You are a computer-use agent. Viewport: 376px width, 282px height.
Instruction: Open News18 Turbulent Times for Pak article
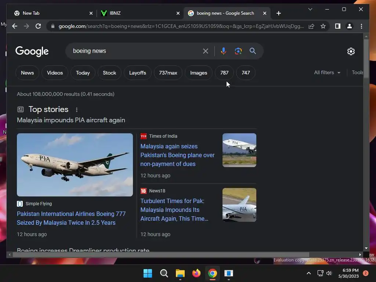[174, 210]
